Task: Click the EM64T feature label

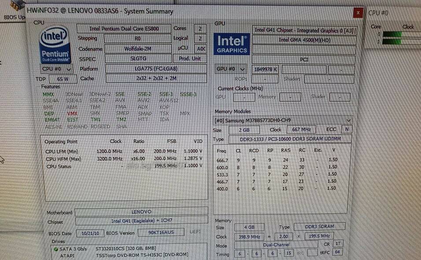Action: tap(52, 120)
